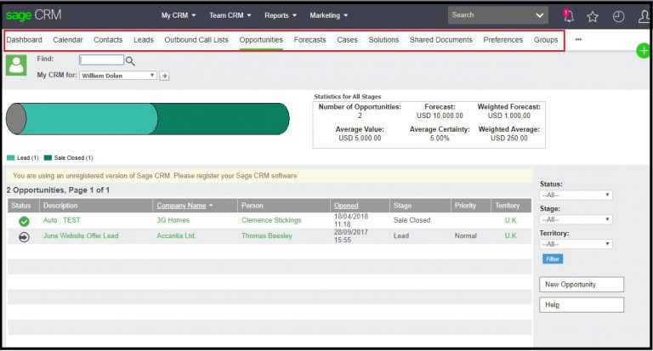Click the arrow status icon for June lead
Viewport: 653px width, 351px height.
pyautogui.click(x=24, y=236)
